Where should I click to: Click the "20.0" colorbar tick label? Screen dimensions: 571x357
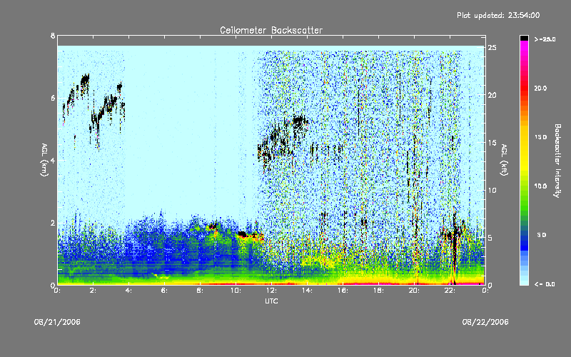tap(540, 88)
